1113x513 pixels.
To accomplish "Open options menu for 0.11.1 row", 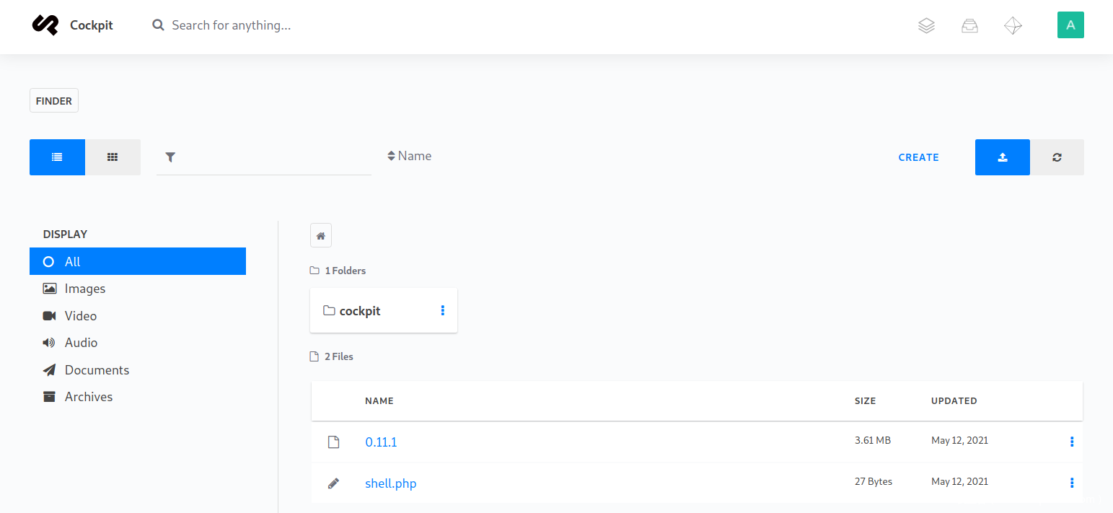I will (x=1072, y=442).
